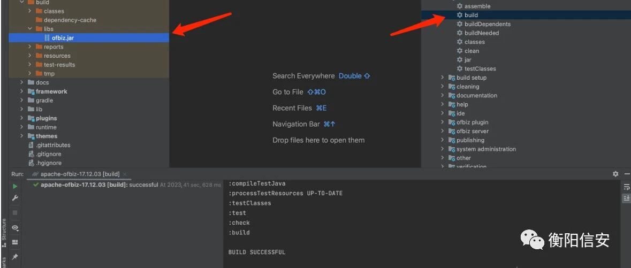
Task: Expand the ofbiz server task group
Action: [442, 131]
